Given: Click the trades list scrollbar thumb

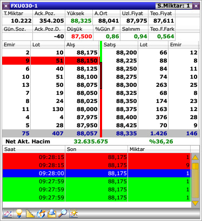Looking at the screenshot, I should coord(195,166).
